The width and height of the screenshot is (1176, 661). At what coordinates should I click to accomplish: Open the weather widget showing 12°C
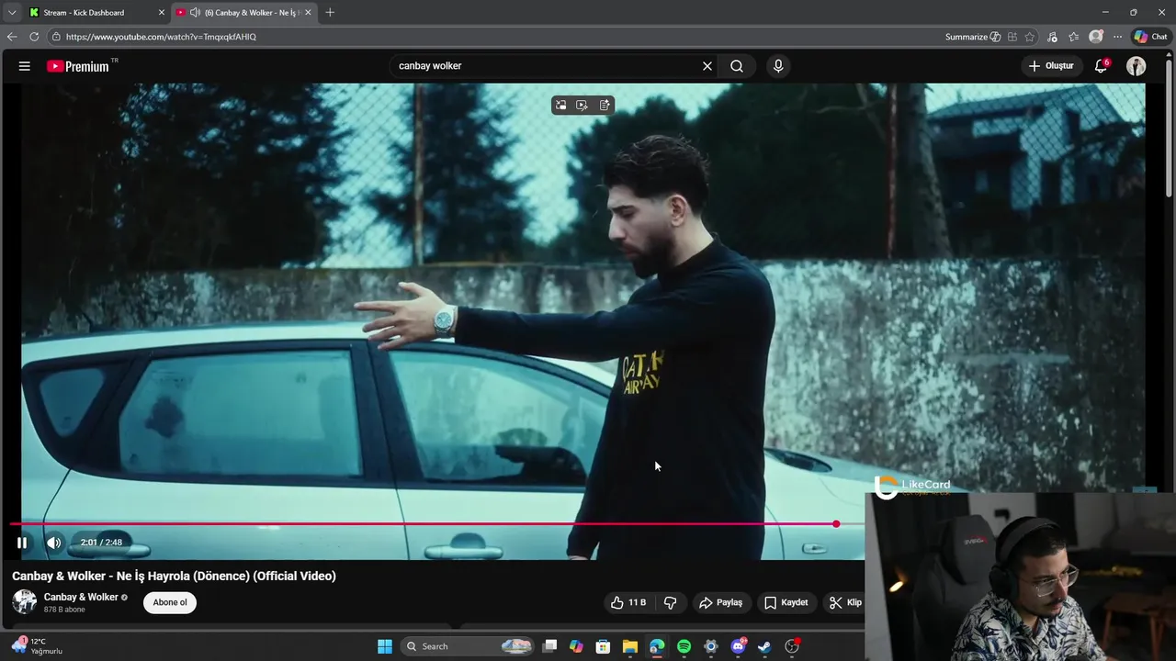37,646
